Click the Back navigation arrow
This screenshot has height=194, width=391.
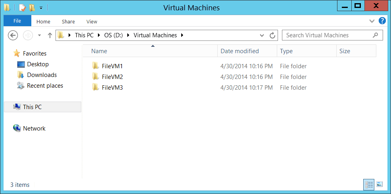[13, 35]
